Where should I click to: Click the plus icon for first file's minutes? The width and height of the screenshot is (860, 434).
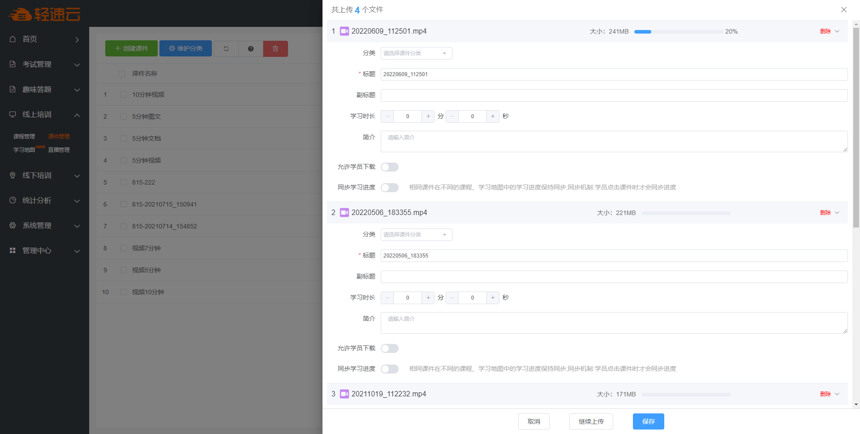[x=428, y=116]
